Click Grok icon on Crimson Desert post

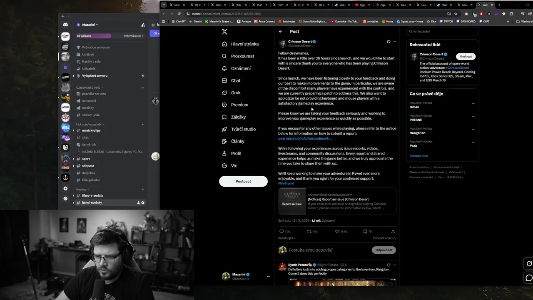389,42
